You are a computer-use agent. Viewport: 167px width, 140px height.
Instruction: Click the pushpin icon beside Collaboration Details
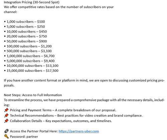pyautogui.click(x=6, y=121)
